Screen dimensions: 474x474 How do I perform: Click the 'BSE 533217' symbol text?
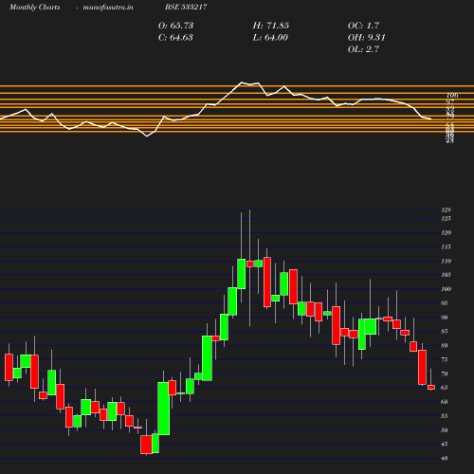tap(186, 7)
